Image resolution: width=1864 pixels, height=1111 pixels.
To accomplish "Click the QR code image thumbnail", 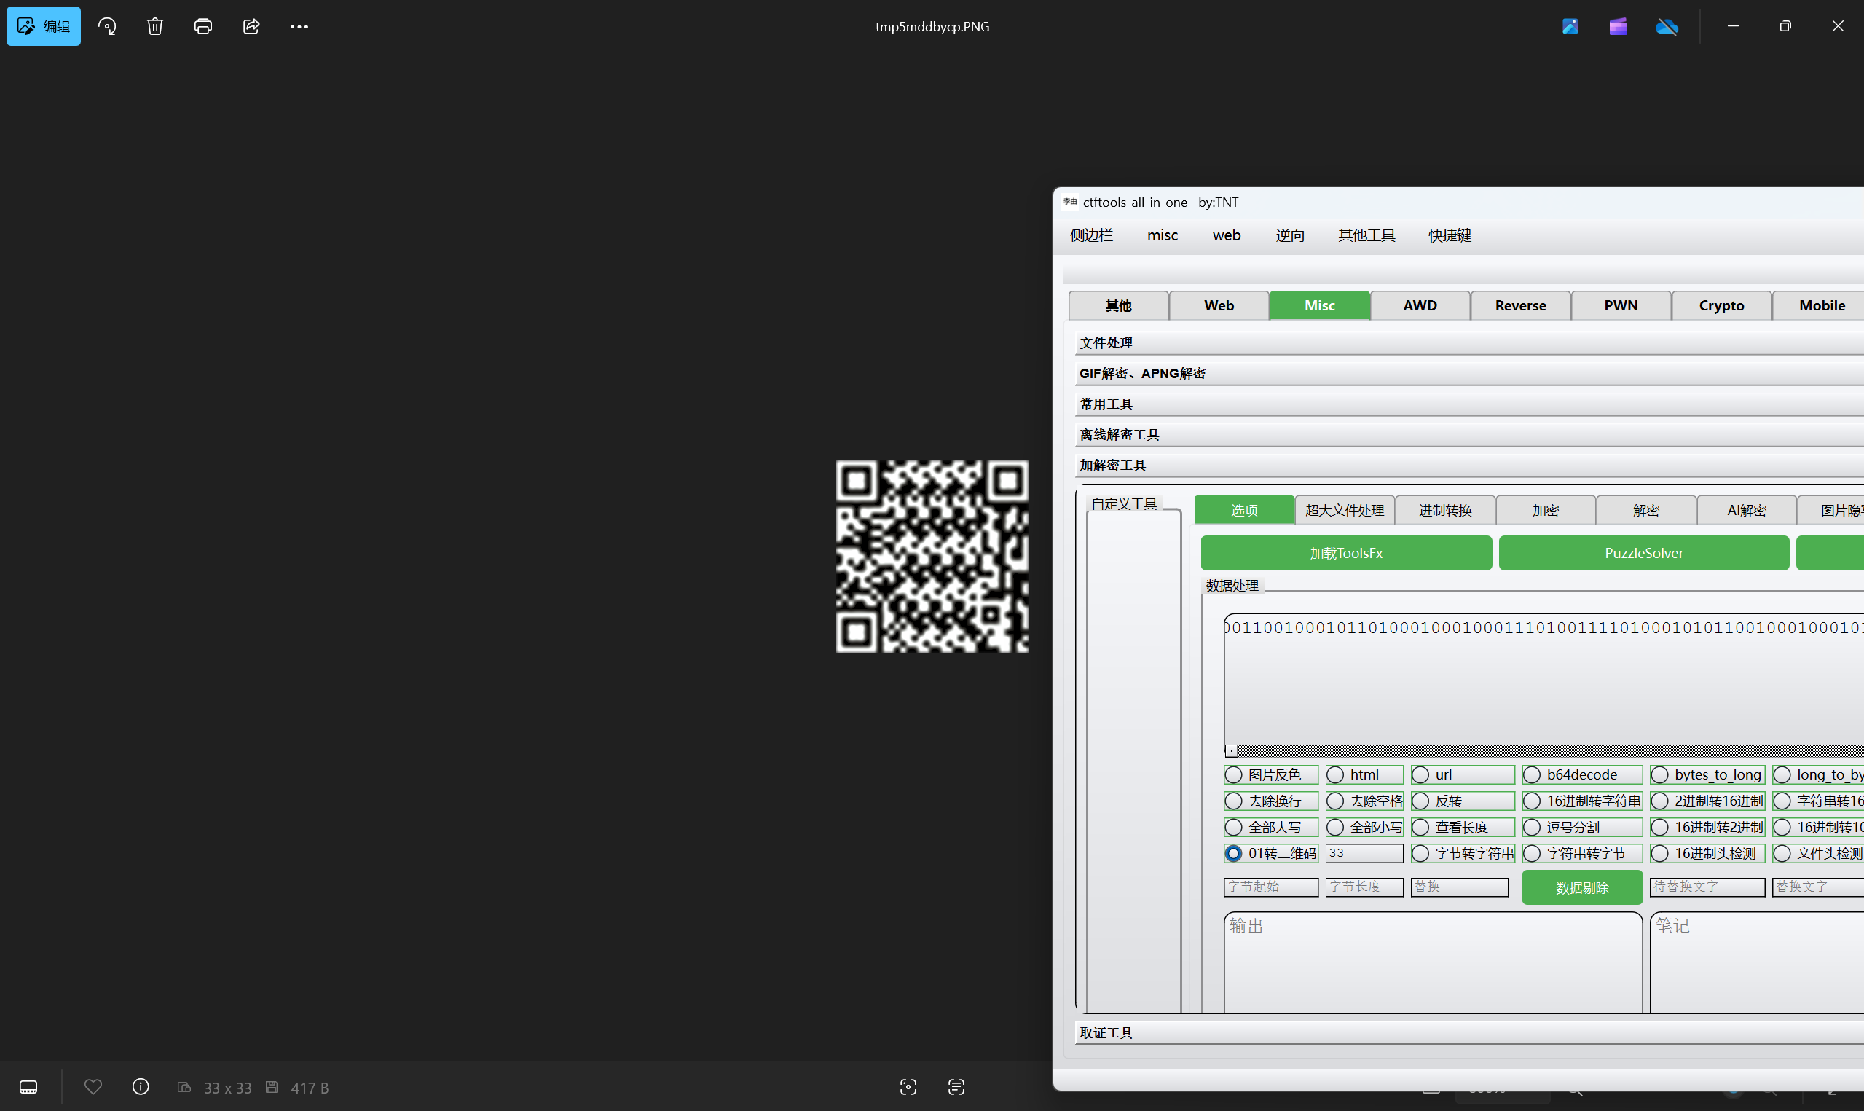I will click(932, 557).
